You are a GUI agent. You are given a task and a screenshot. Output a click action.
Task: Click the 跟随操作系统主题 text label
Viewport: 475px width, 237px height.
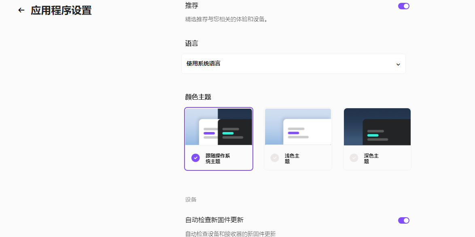218,158
